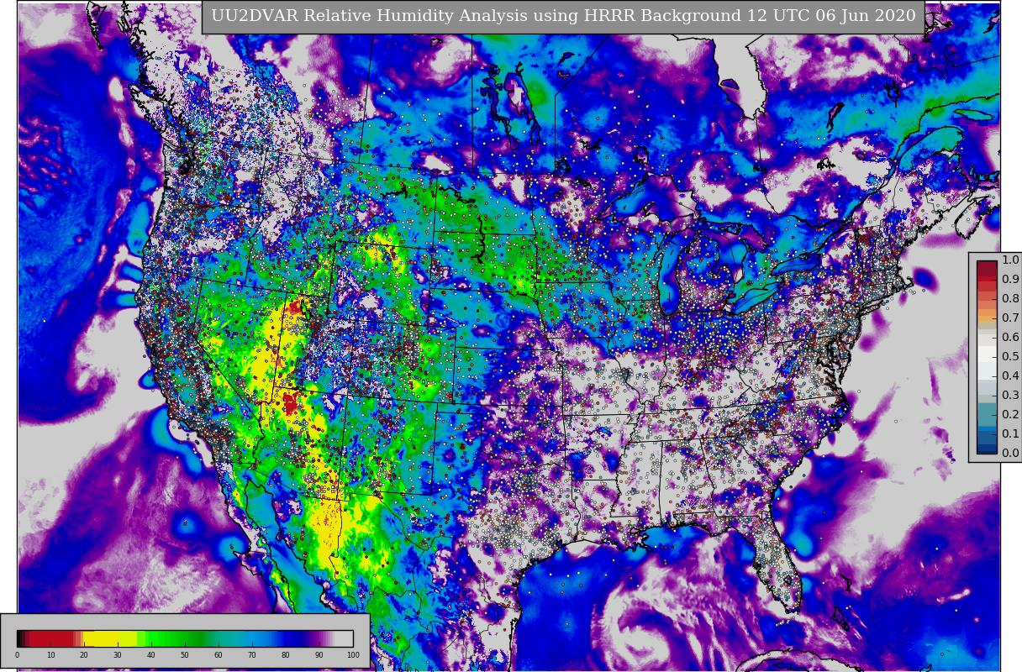Click the '50' label on the bottom humidity colorbar
Viewport: 1022px width, 672px height.
(185, 655)
